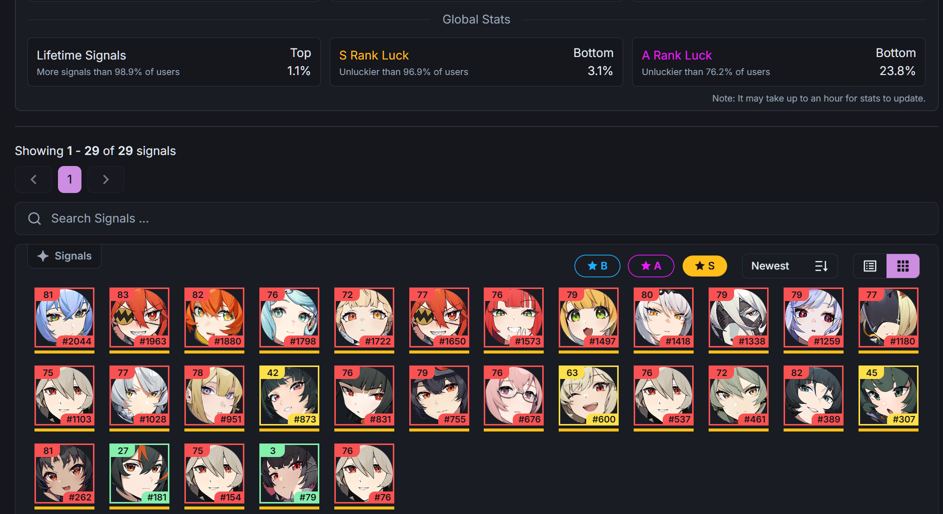Open signal #755 thumbnail
Viewport: 943px width, 514px height.
click(439, 395)
